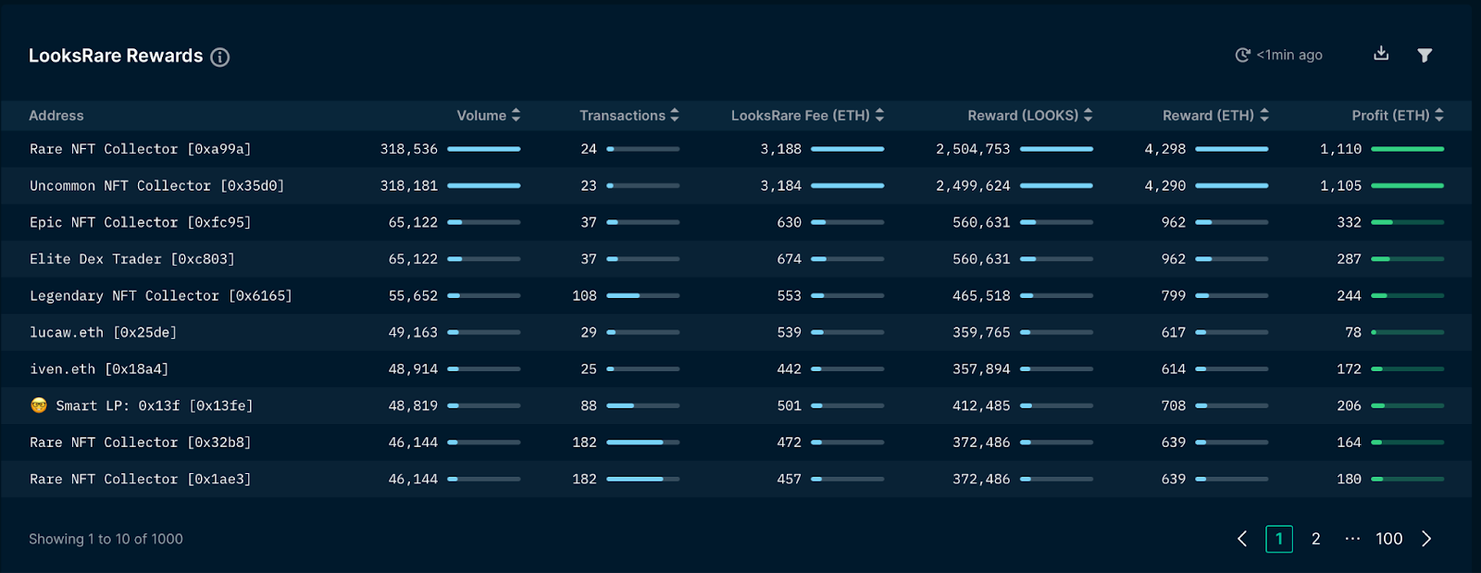Click profit value 1,105
This screenshot has width=1481, height=573.
(1341, 186)
